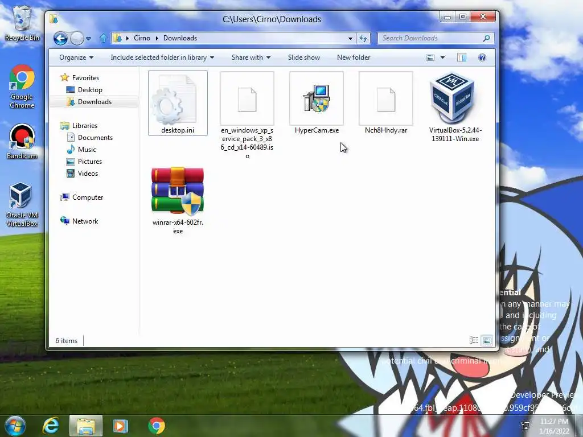Create a New folder

354,57
